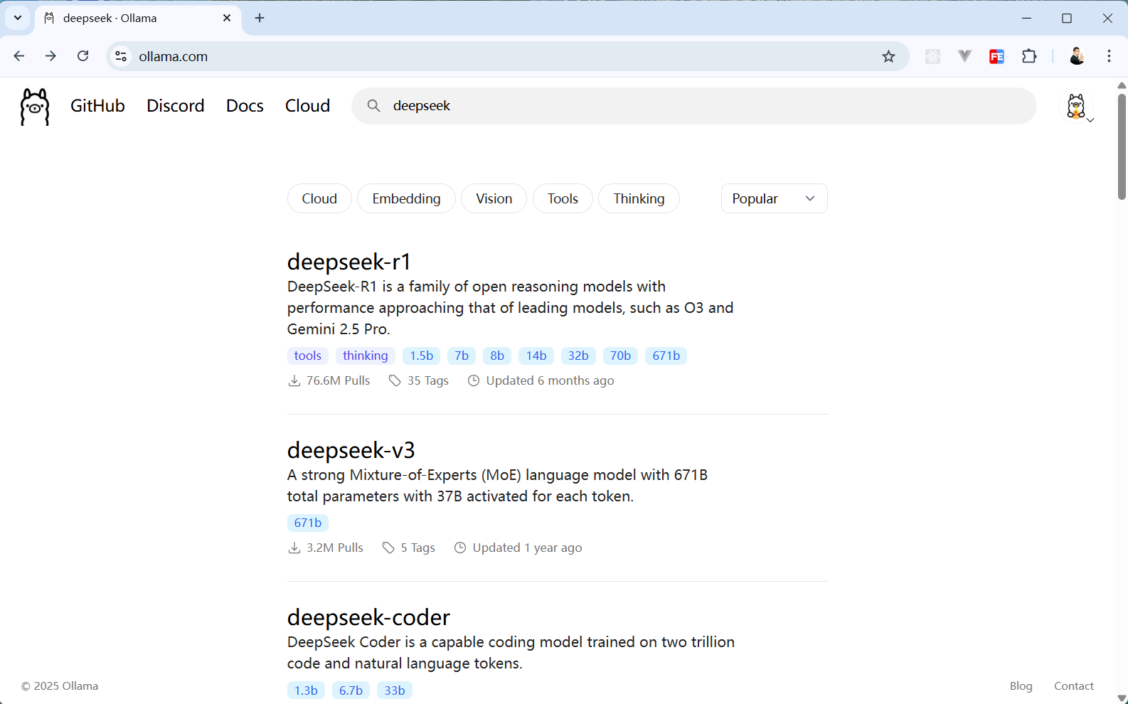Bookmark this page with star icon

888,56
